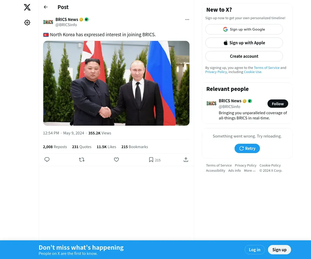Click Sign up with Google button
Viewport: 311px width, 259px height.
[x=244, y=29]
